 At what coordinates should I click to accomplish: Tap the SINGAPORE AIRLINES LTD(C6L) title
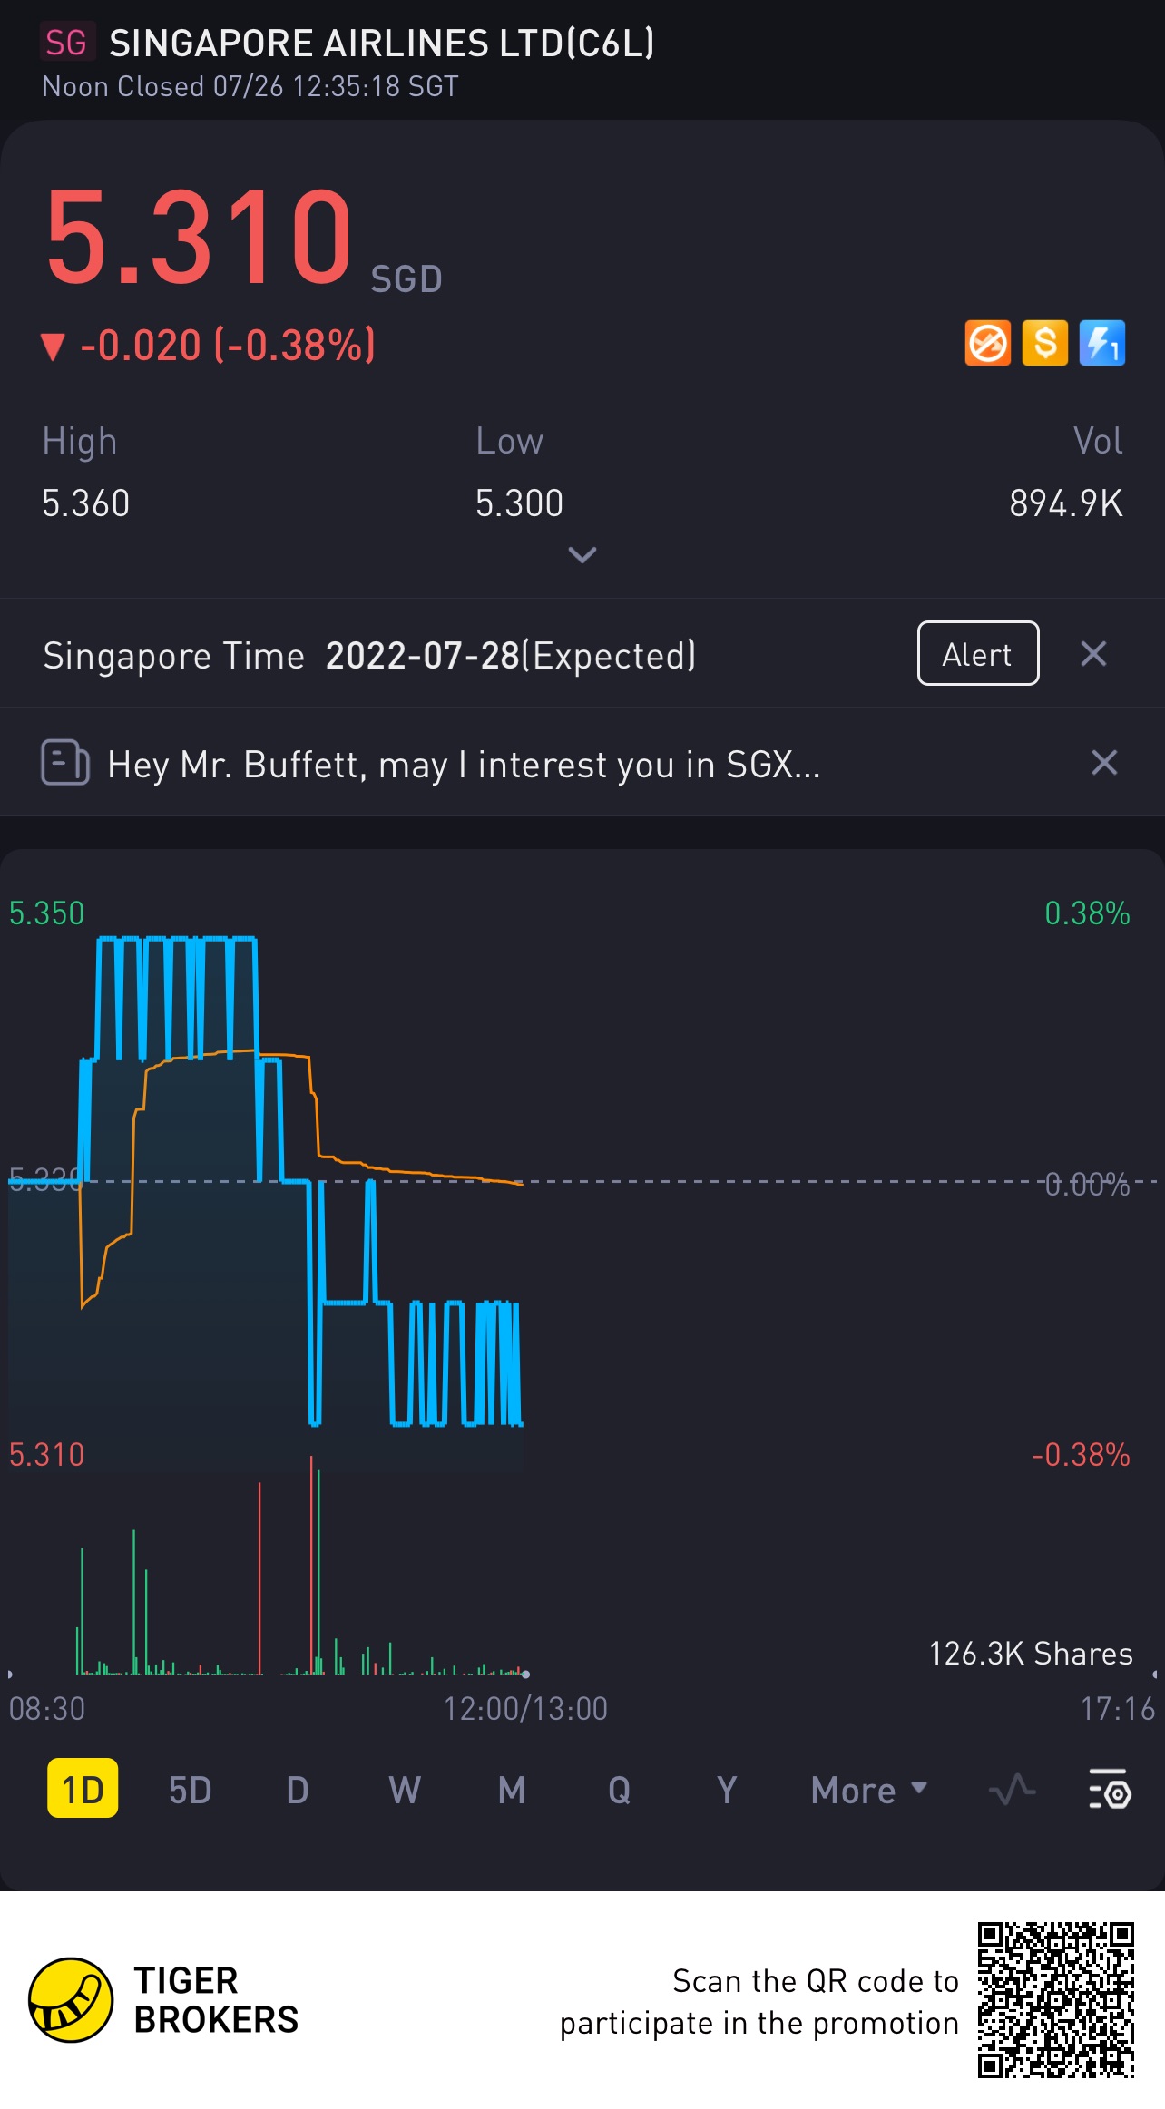tap(381, 43)
